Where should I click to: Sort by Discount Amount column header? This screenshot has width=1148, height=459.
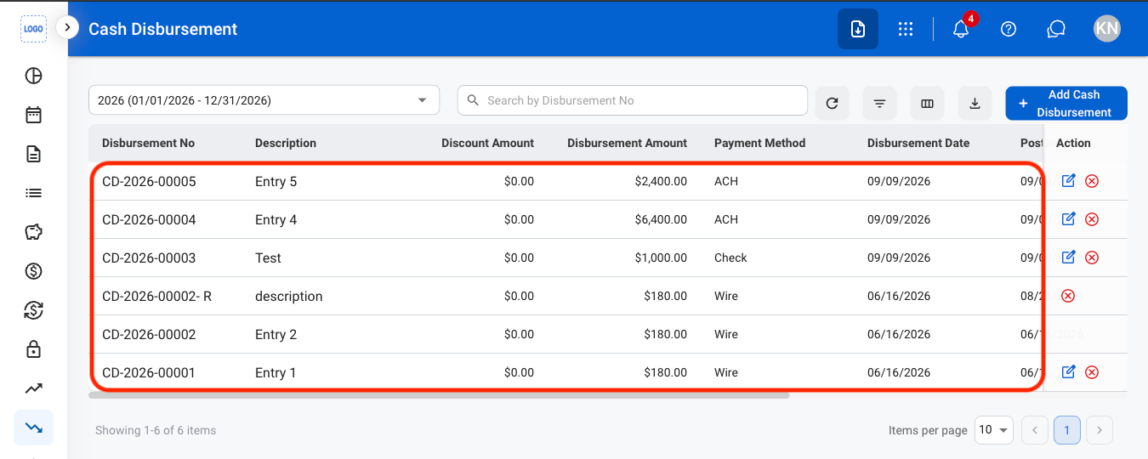pos(487,143)
